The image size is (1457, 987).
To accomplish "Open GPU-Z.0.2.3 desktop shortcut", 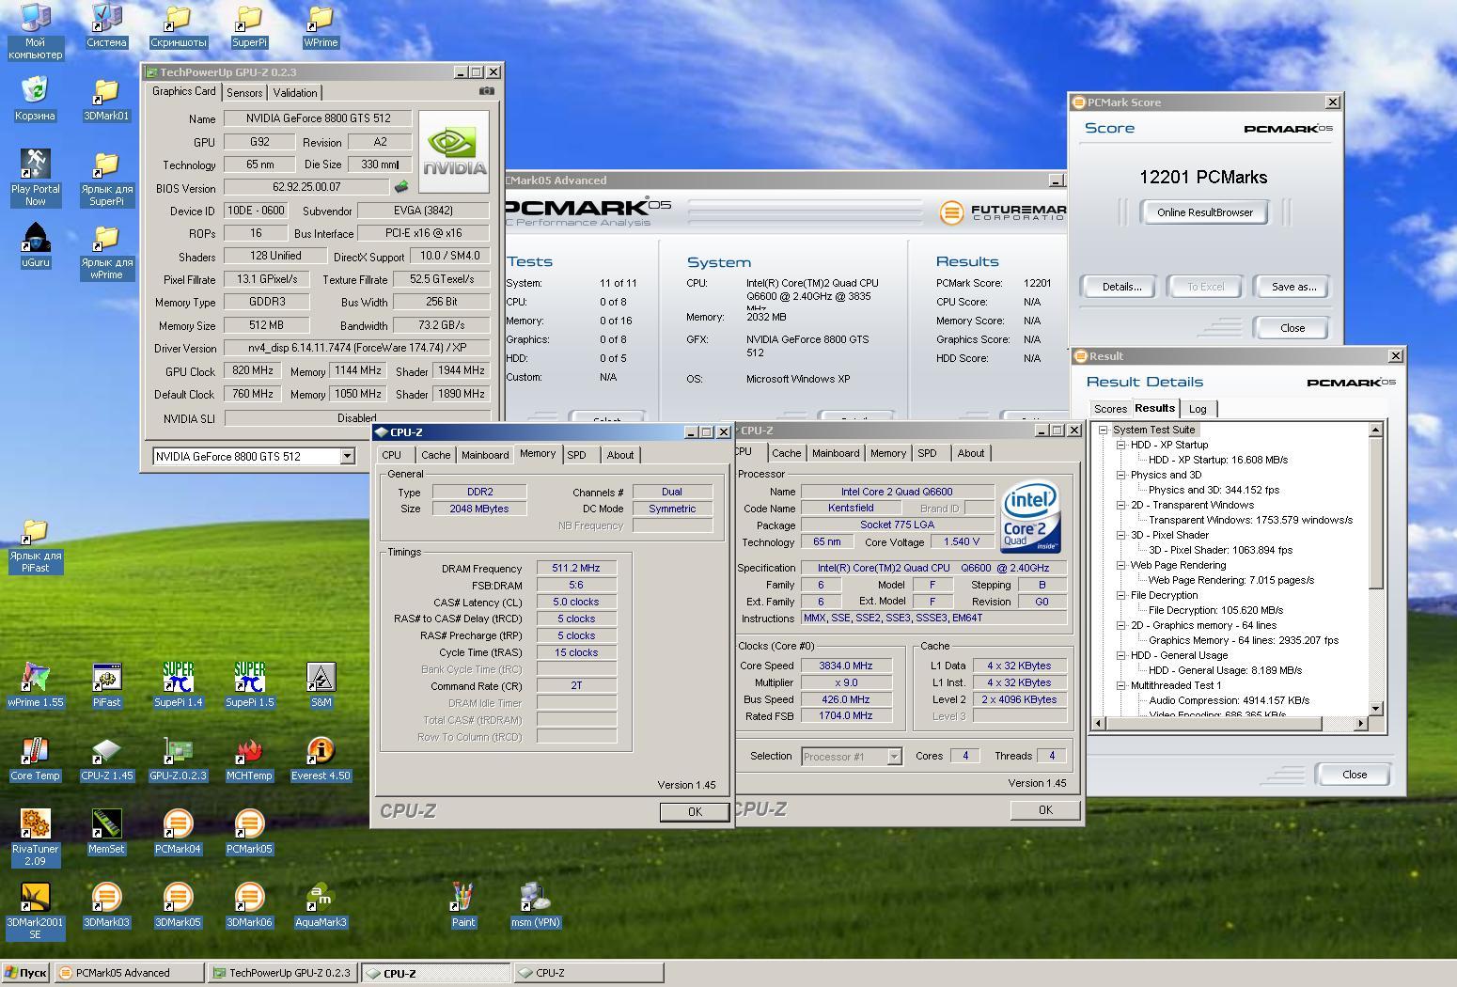I will coord(178,759).
